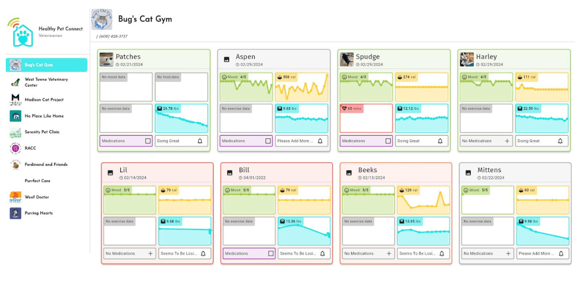582x304 pixels.
Task: Switch to Serenity Pet Clinic
Action: tap(42, 132)
